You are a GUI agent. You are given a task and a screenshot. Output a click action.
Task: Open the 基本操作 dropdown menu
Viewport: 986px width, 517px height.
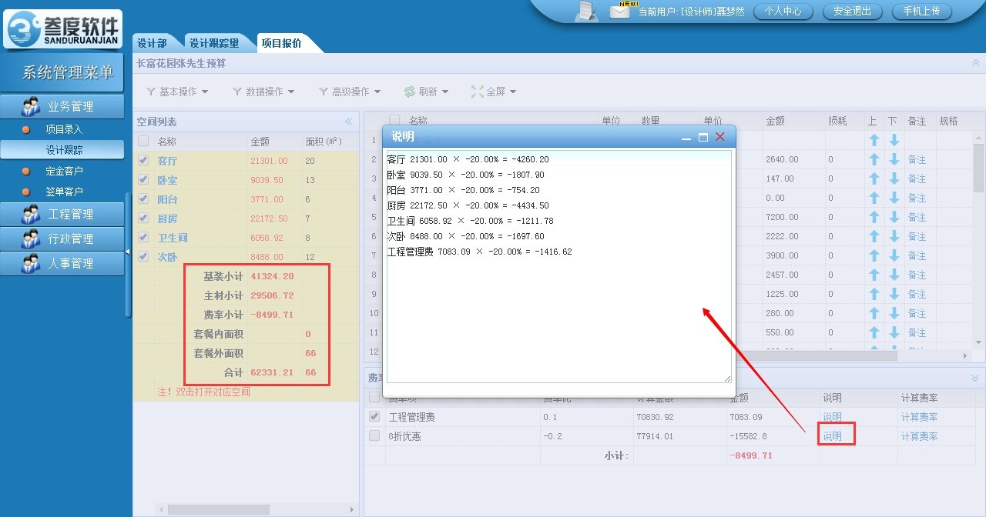[x=177, y=92]
